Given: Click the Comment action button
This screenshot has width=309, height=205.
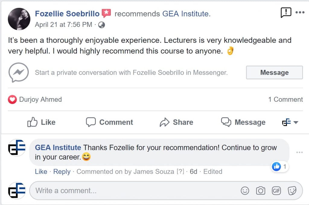Looking at the screenshot, I should (x=109, y=122).
